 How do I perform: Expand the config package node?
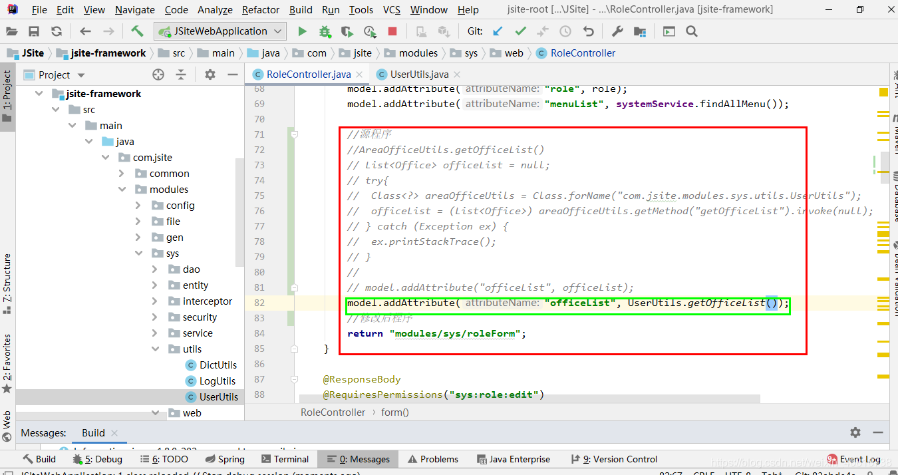pyautogui.click(x=138, y=206)
